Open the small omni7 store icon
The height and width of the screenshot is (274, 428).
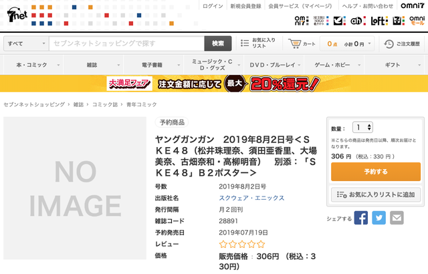(302, 21)
